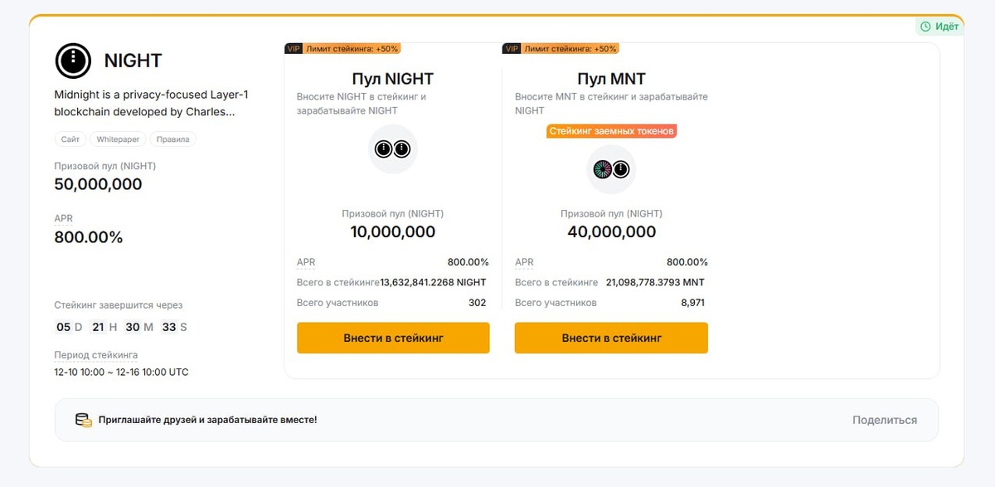Click Поделиться in the invite banner

point(885,420)
